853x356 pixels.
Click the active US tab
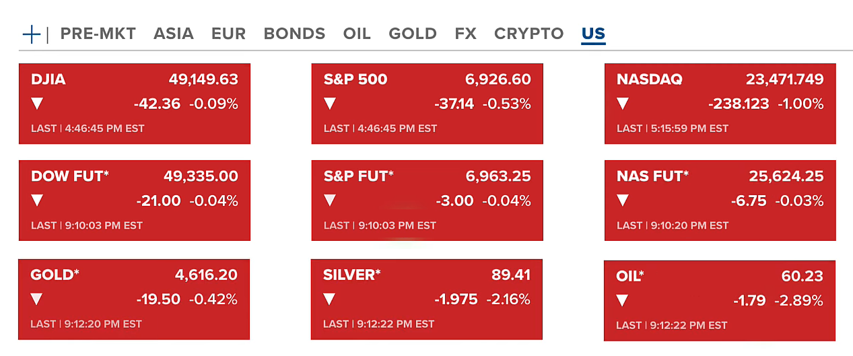593,34
